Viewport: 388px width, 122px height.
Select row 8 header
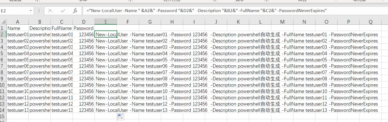pyautogui.click(x=3, y=72)
